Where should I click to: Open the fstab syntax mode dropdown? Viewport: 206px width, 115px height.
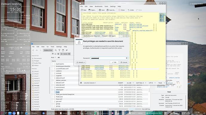tap(162, 83)
